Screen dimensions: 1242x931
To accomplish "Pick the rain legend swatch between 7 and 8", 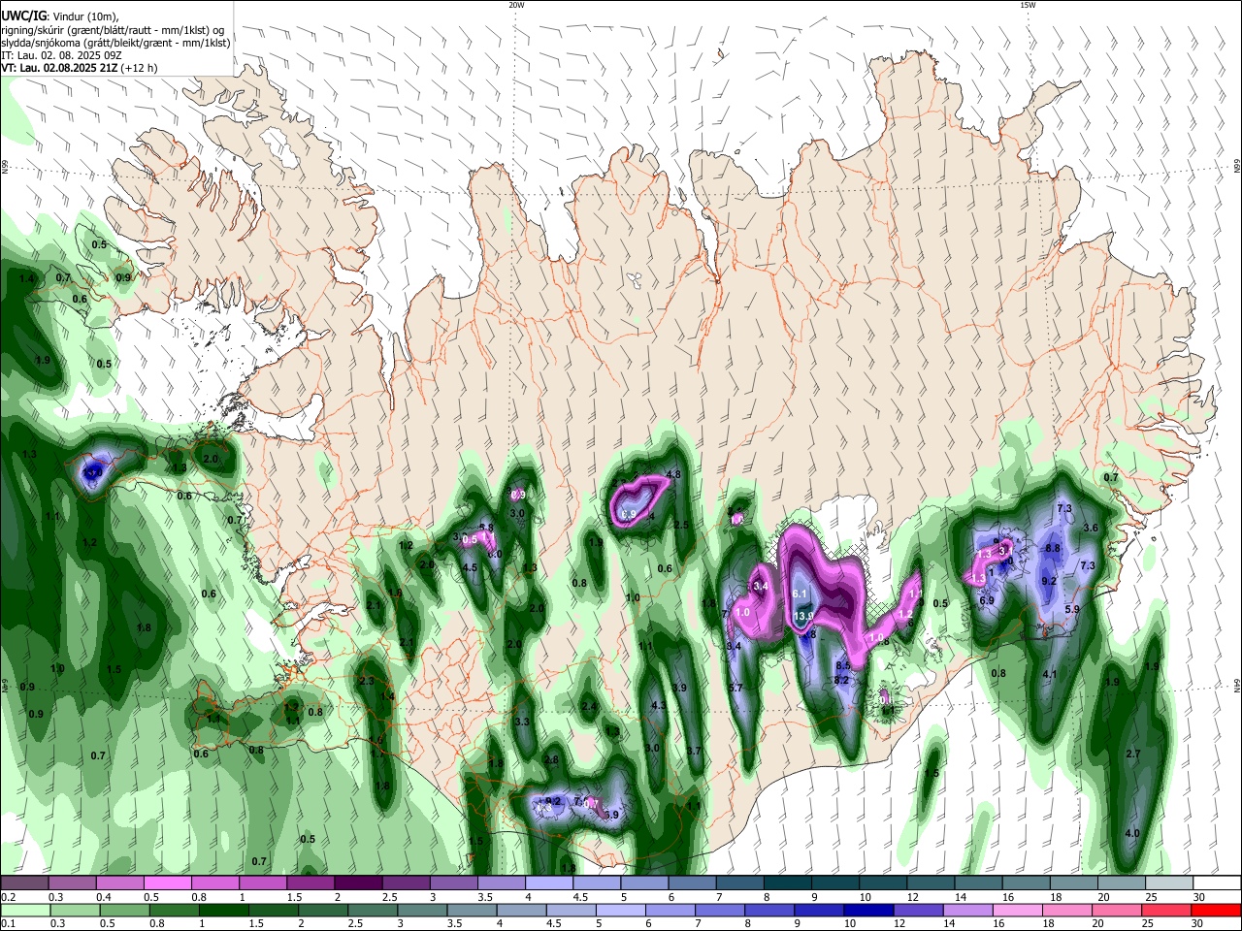I will (721, 911).
